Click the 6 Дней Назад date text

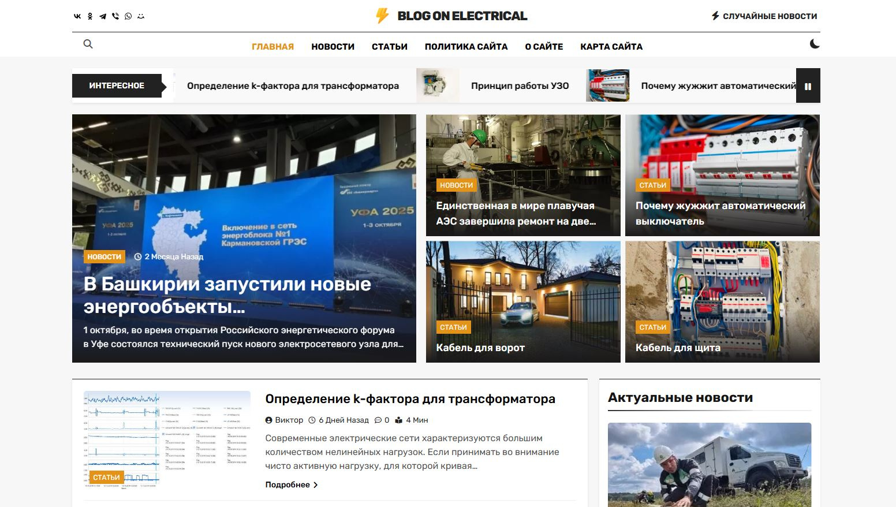point(344,420)
